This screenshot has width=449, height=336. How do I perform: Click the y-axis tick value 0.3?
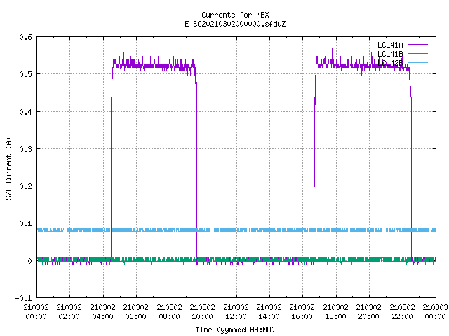pos(25,149)
